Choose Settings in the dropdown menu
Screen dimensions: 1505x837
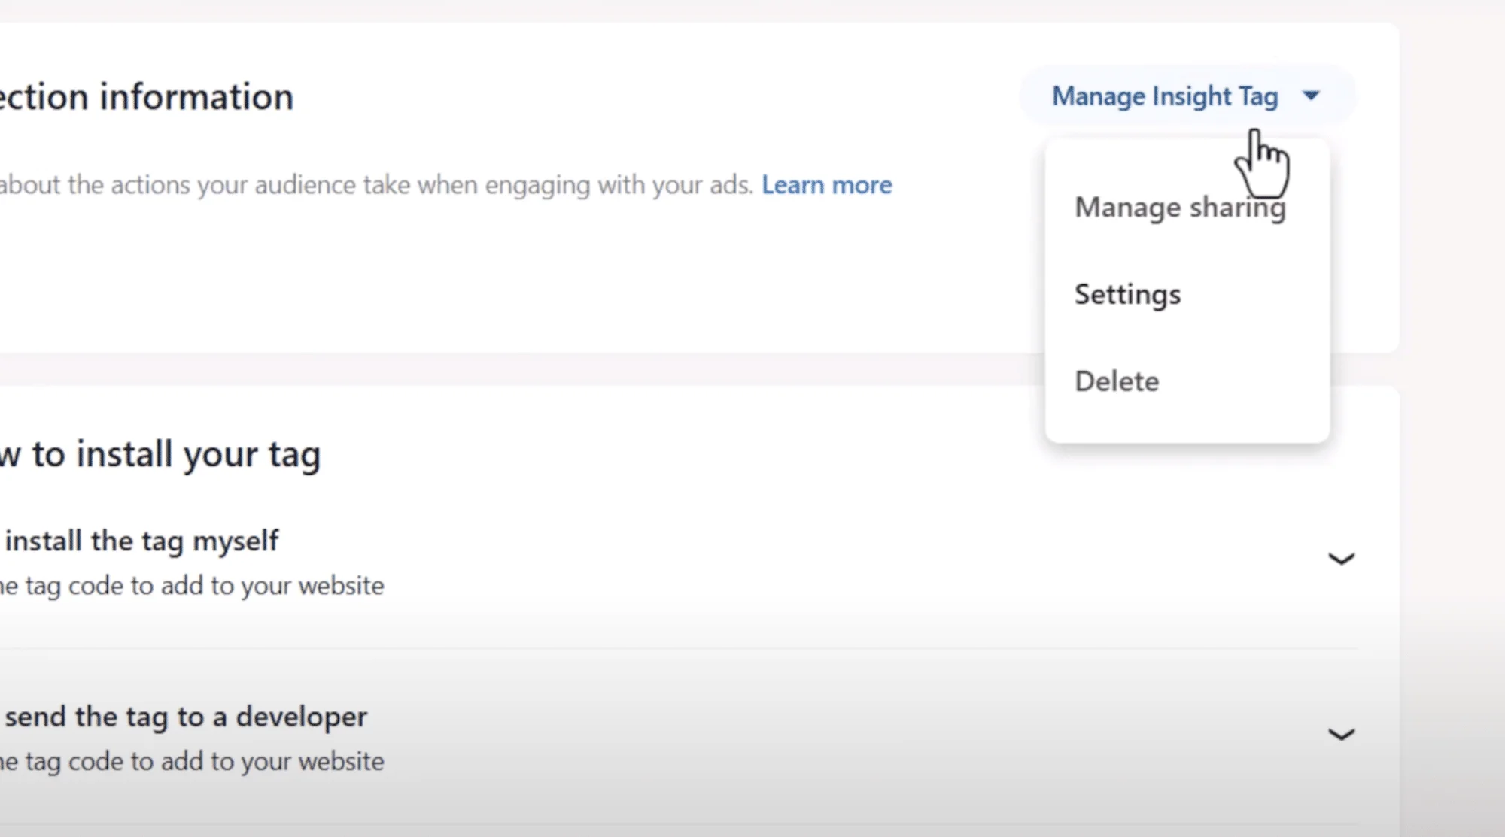1127,294
